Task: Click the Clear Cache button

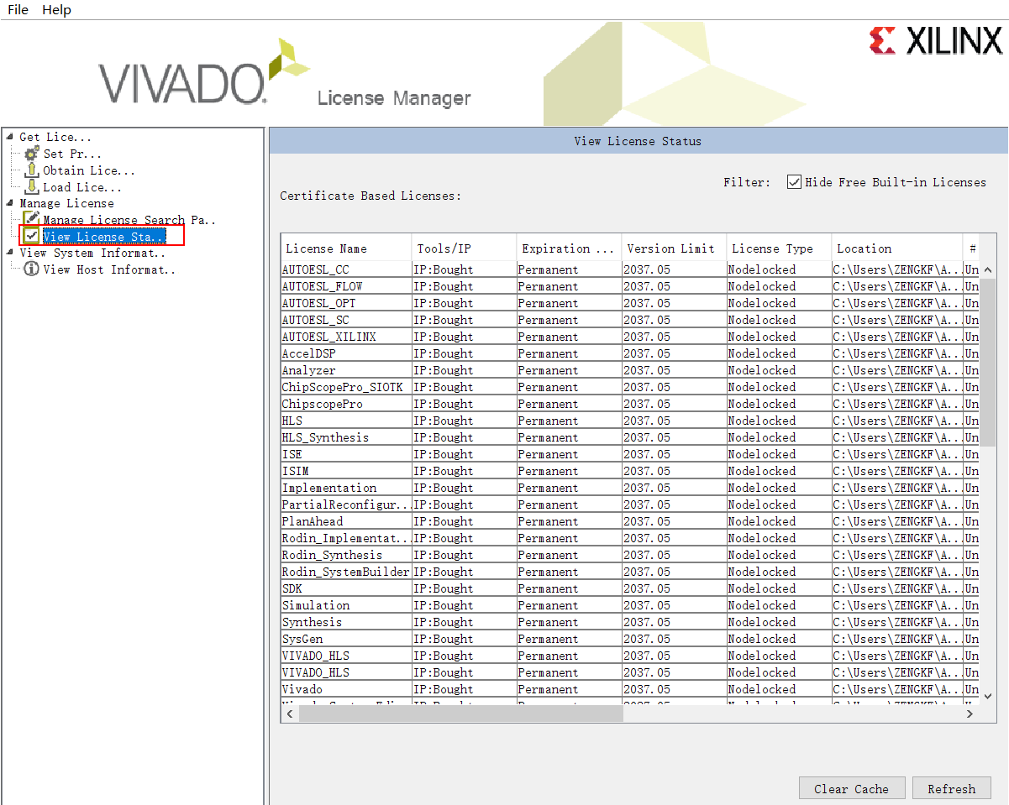Action: tap(851, 788)
